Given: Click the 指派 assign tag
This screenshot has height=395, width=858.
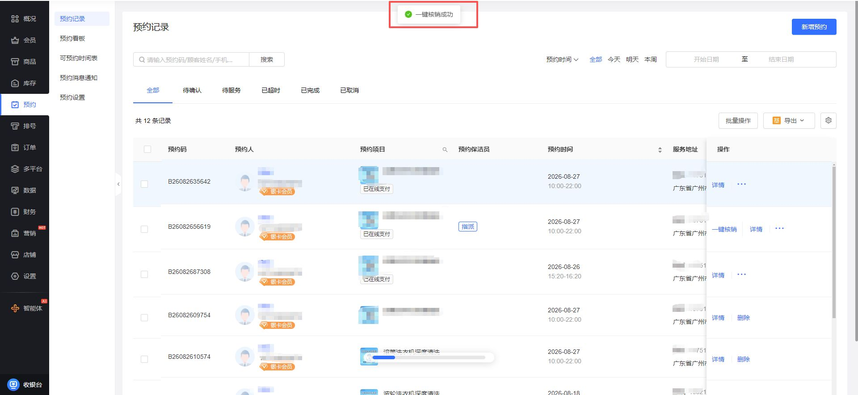Looking at the screenshot, I should coord(468,227).
